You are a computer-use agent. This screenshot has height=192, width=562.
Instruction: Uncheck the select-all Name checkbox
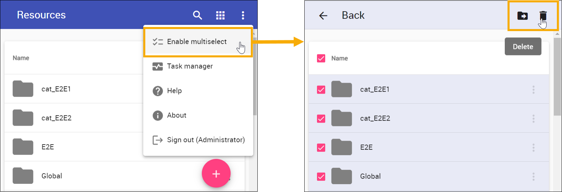pos(321,58)
